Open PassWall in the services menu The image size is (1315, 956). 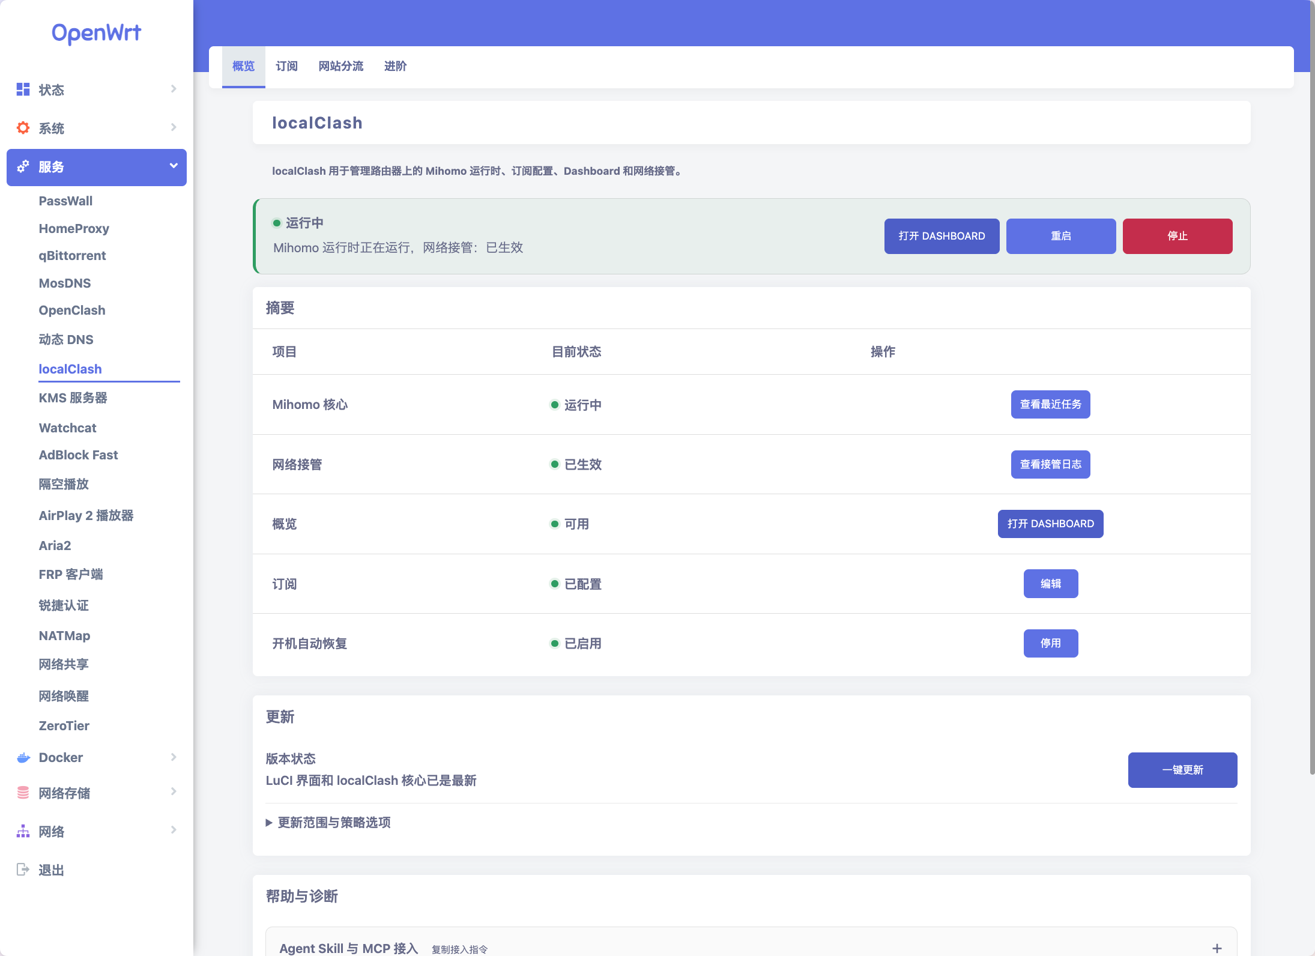[x=65, y=201]
